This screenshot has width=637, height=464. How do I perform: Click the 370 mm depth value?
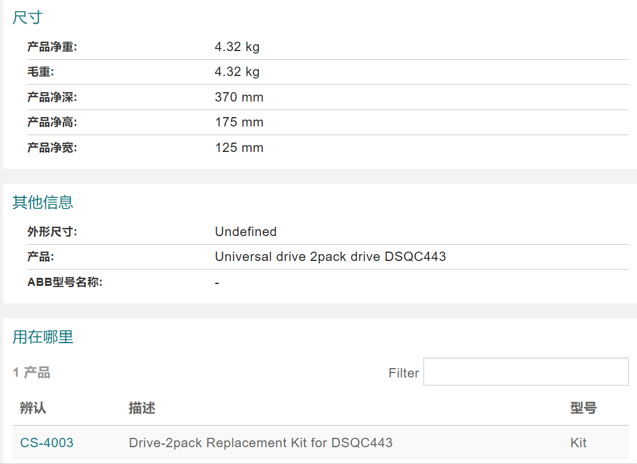[x=239, y=97]
